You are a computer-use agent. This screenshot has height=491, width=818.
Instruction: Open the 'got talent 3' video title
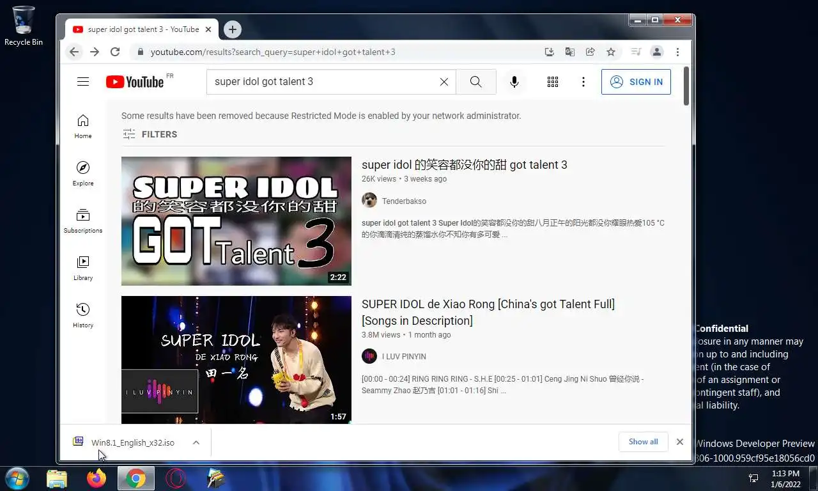tap(465, 165)
